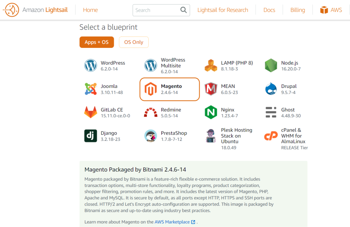350x227 pixels.
Task: Select the Node.js blueprint icon
Action: pyautogui.click(x=271, y=65)
